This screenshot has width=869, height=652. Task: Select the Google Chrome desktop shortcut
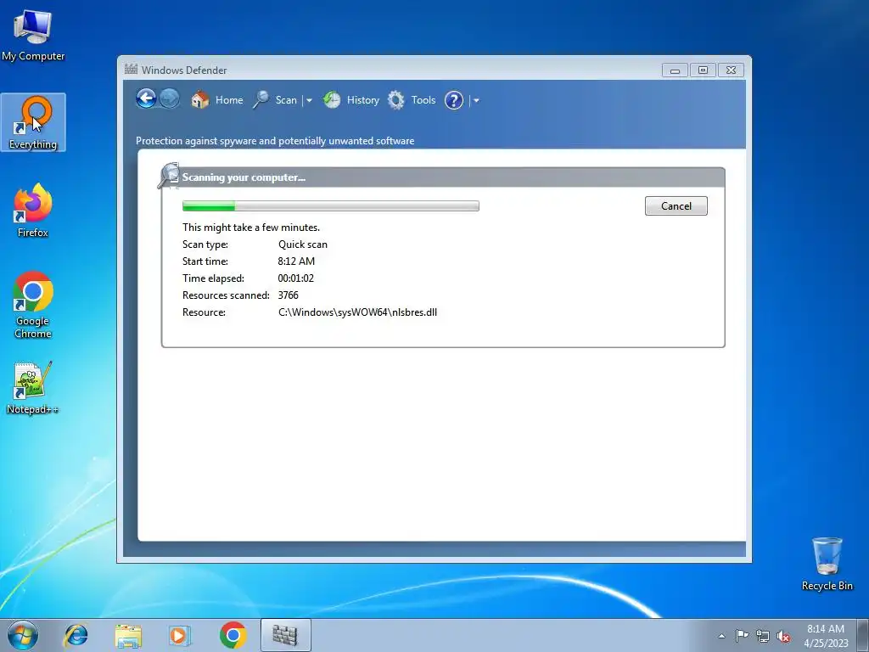[x=33, y=305]
